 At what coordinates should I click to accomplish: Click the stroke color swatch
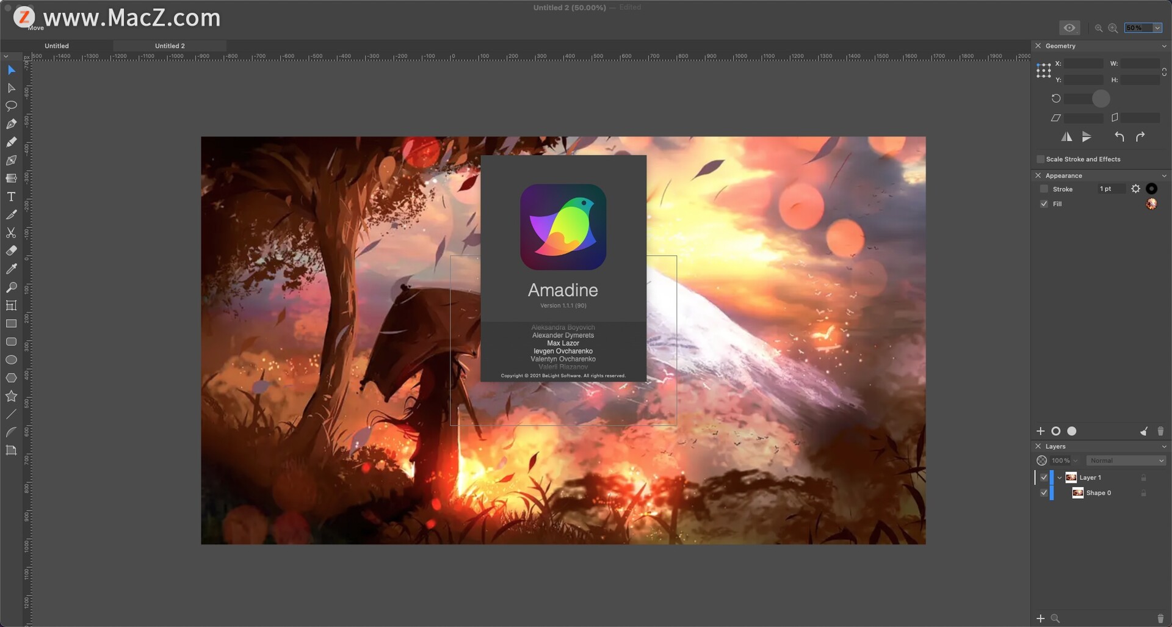click(1151, 189)
